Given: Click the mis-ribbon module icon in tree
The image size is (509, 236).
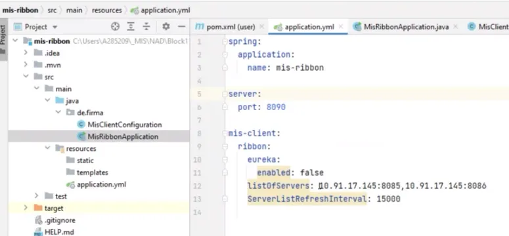Looking at the screenshot, I should click(x=28, y=41).
